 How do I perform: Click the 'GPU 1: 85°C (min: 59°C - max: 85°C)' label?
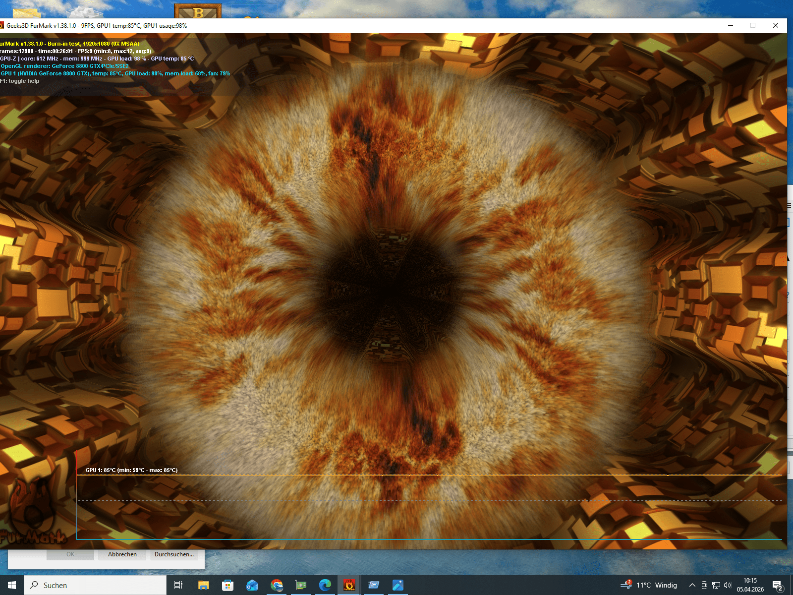[131, 470]
